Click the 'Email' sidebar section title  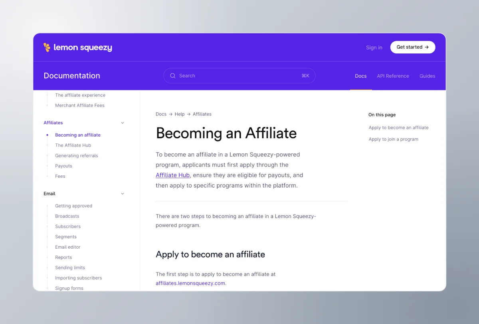pyautogui.click(x=49, y=194)
